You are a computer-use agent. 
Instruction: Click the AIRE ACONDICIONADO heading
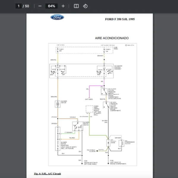pyautogui.click(x=112, y=38)
